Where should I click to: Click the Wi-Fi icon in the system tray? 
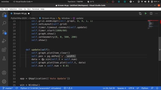pos(142,2)
